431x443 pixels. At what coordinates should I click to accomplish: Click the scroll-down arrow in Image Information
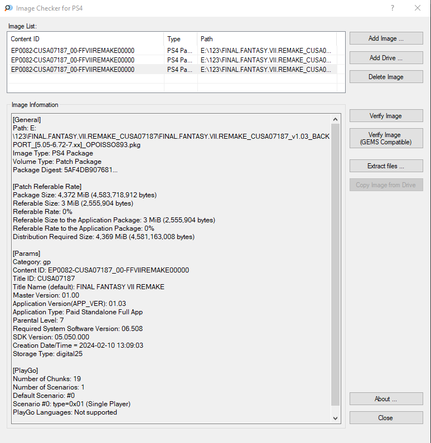[x=336, y=418]
